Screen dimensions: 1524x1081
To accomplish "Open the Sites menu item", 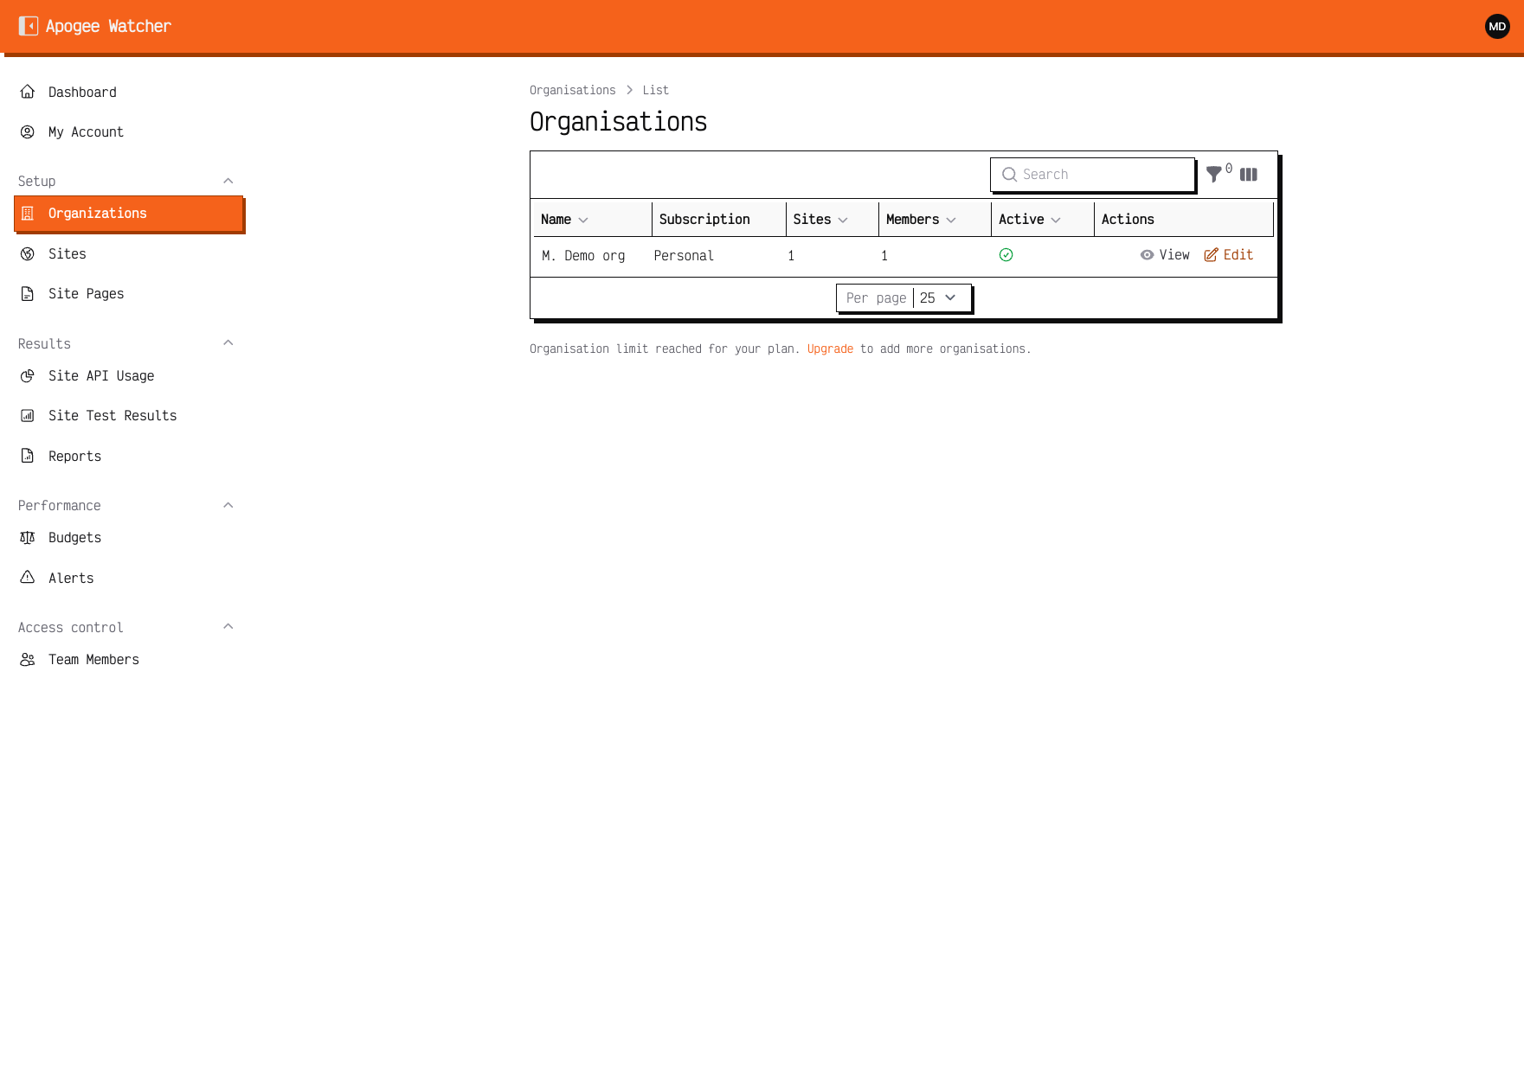I will click(x=129, y=253).
